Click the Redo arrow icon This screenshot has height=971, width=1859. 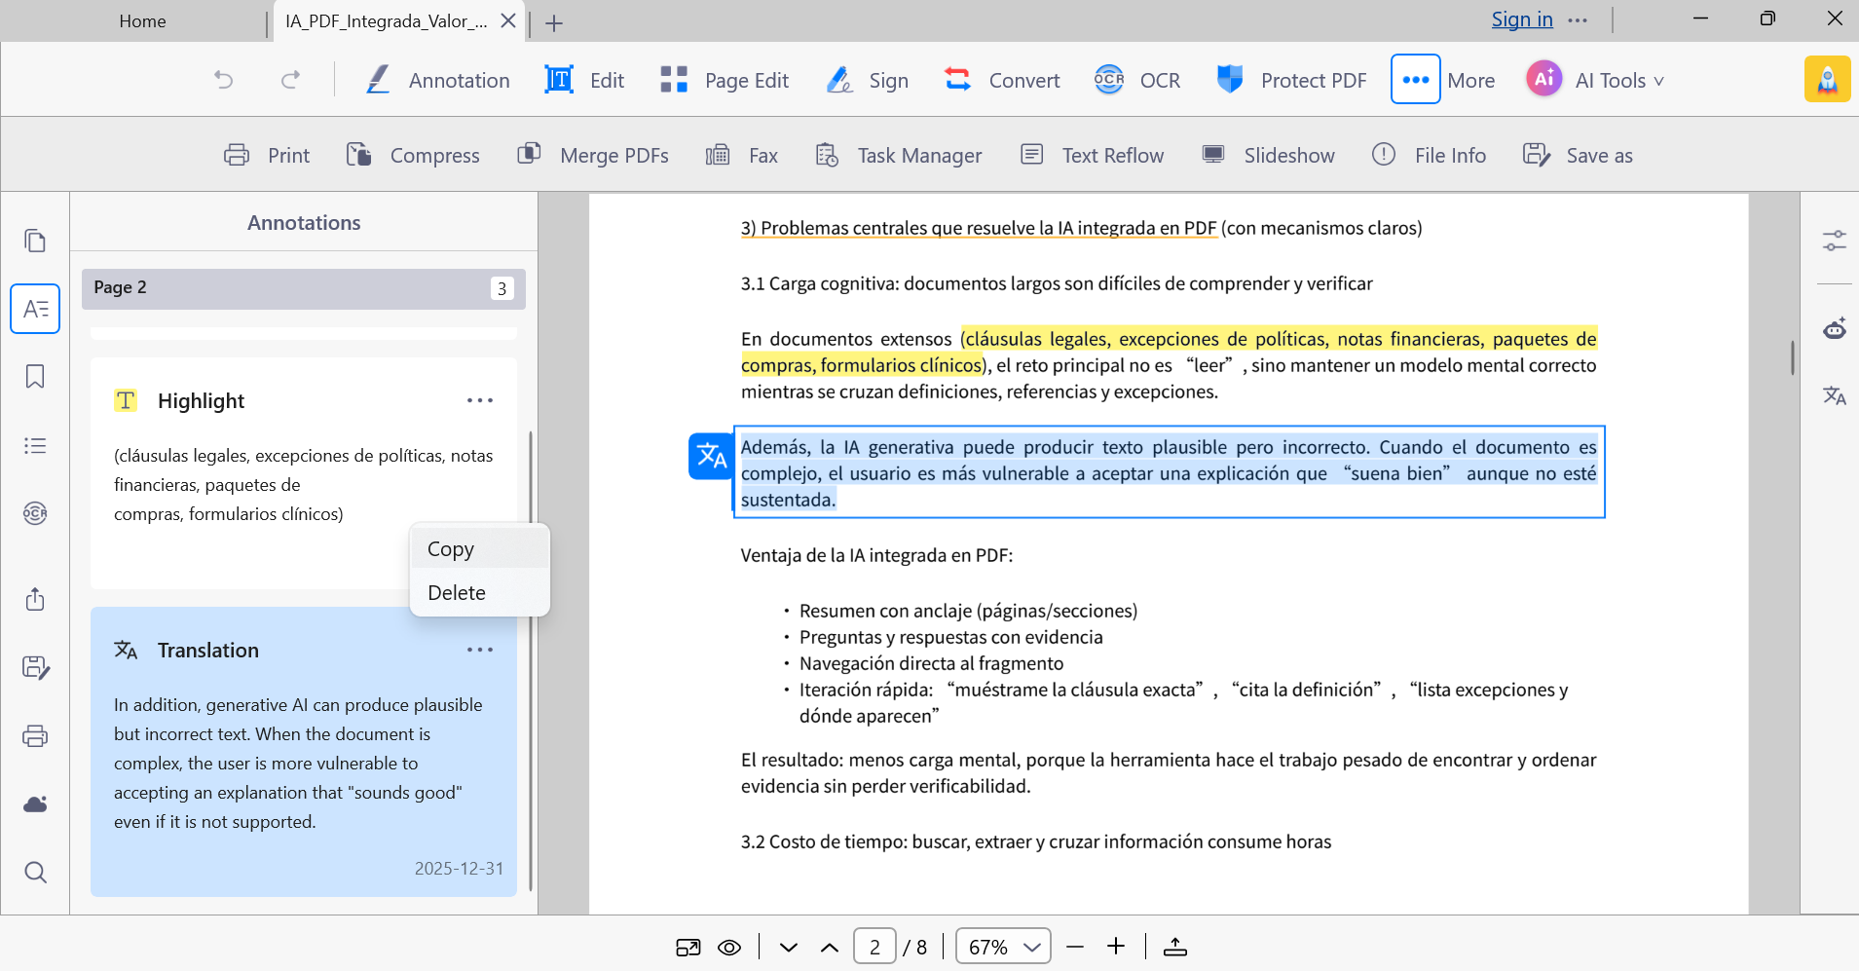tap(290, 80)
